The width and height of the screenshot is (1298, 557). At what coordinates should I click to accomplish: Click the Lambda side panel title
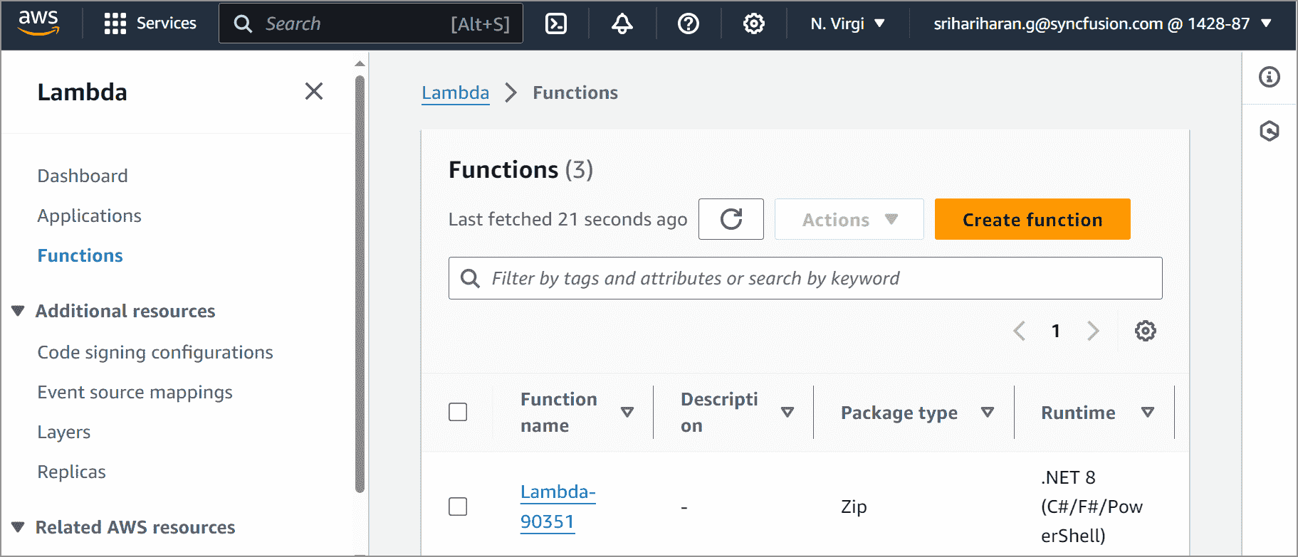[83, 92]
